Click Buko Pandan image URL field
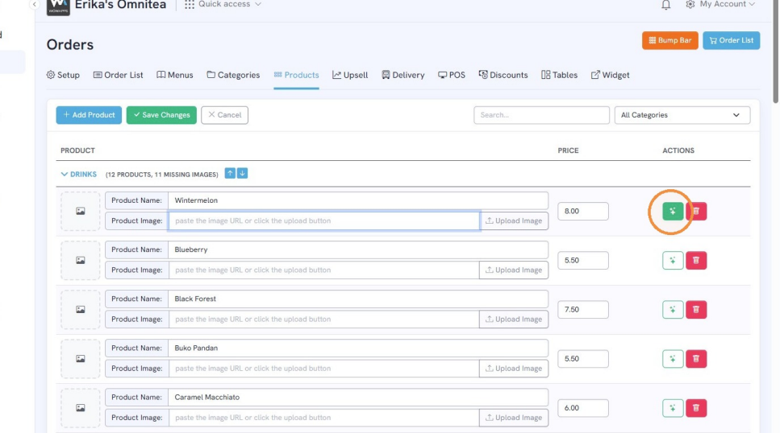This screenshot has height=433, width=780. coord(324,369)
